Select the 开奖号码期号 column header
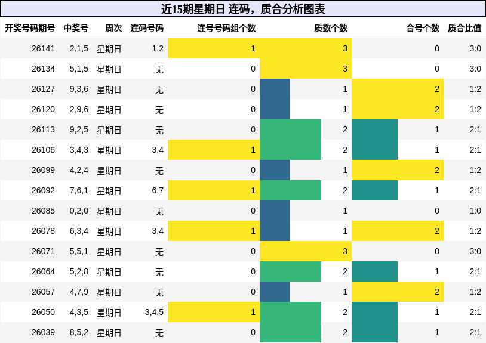 (x=30, y=28)
